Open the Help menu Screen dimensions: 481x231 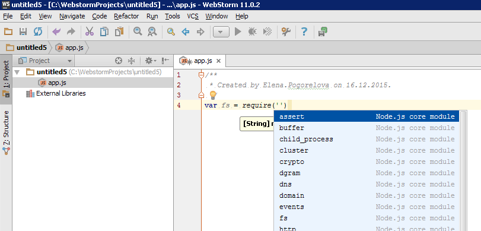click(242, 16)
